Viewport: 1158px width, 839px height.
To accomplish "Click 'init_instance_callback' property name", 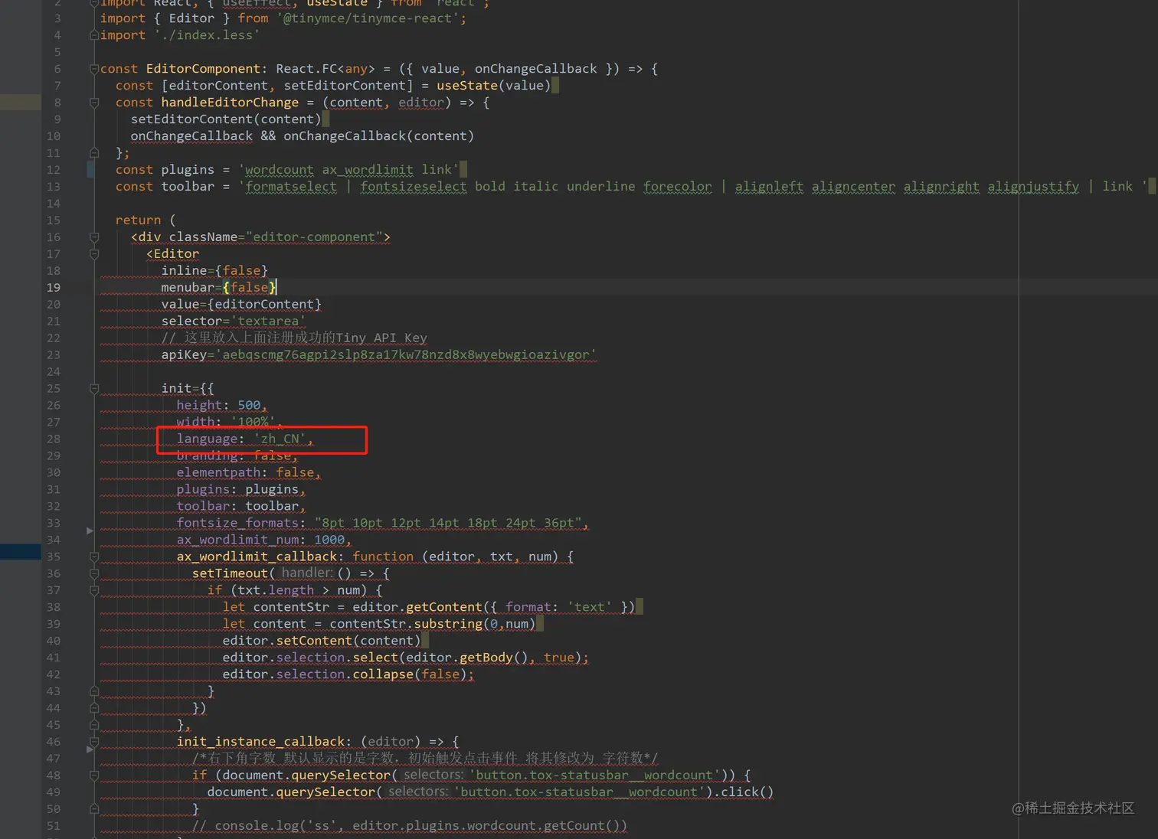I will click(x=260, y=742).
